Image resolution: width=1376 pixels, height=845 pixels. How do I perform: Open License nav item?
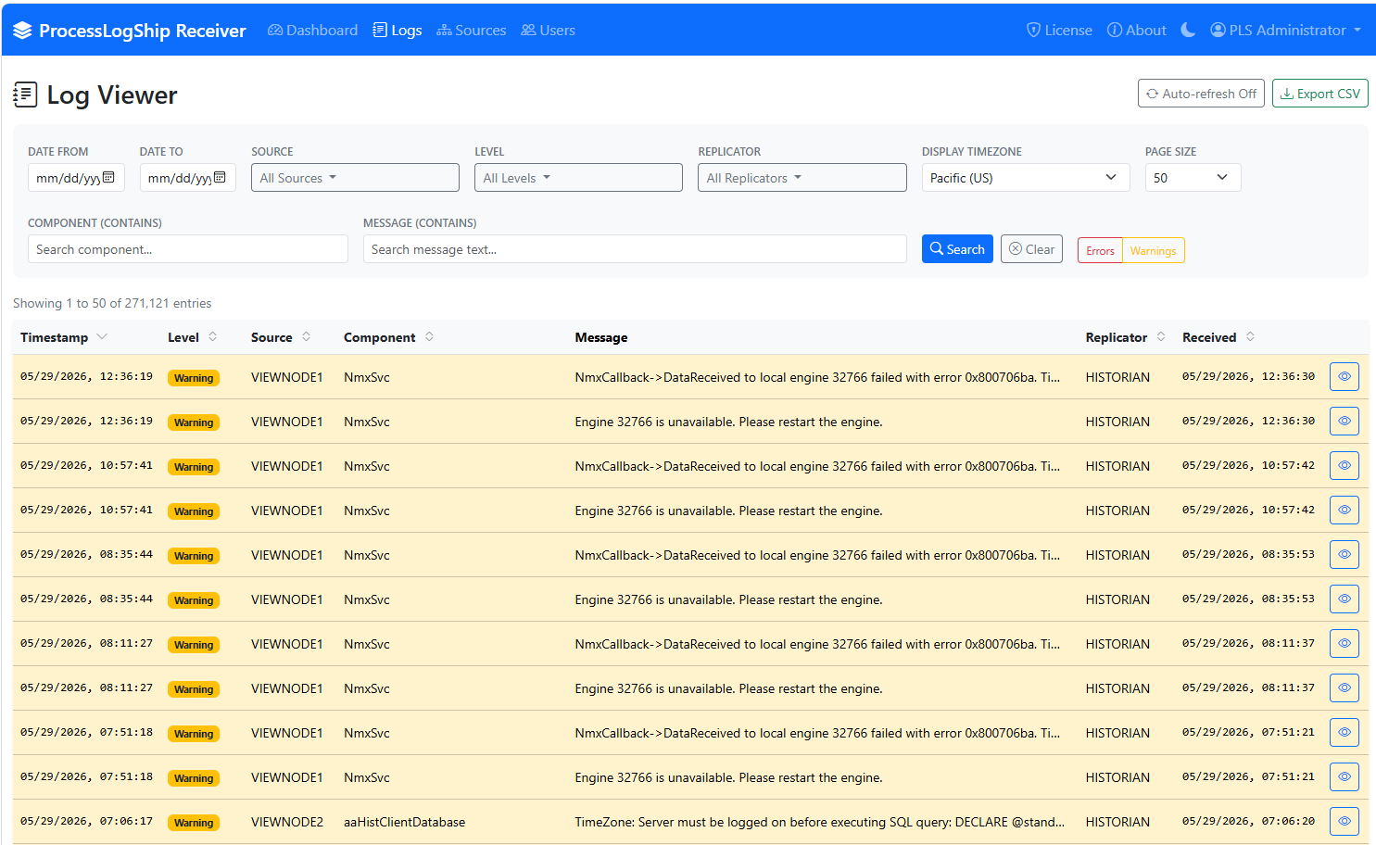point(1059,30)
